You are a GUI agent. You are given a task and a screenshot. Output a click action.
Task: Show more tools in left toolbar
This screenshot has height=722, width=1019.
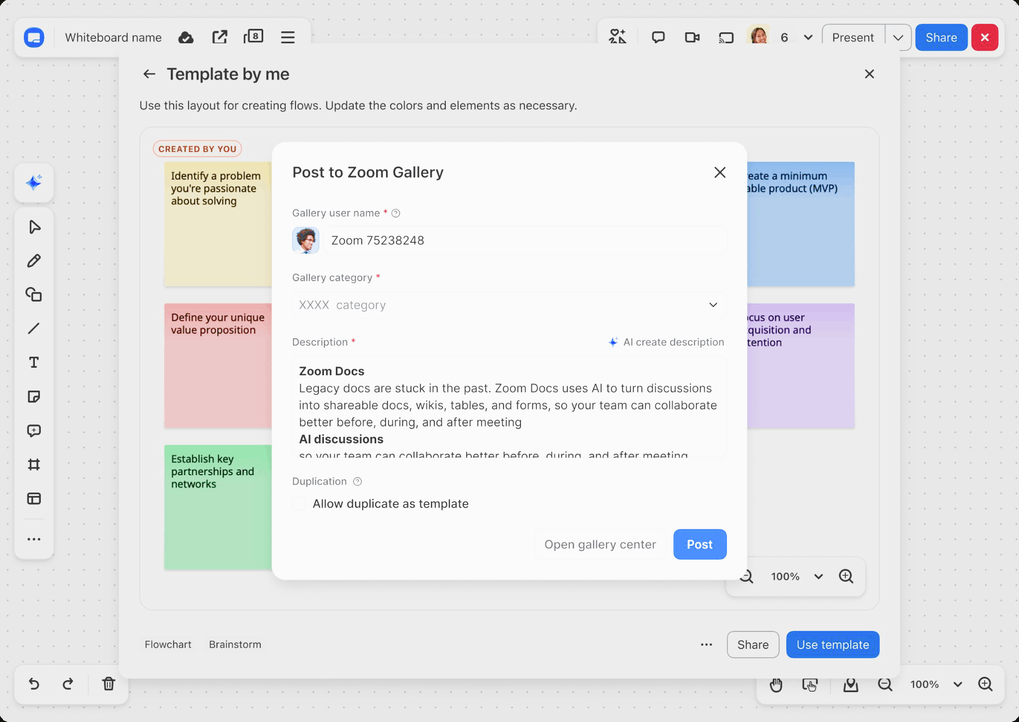[34, 539]
